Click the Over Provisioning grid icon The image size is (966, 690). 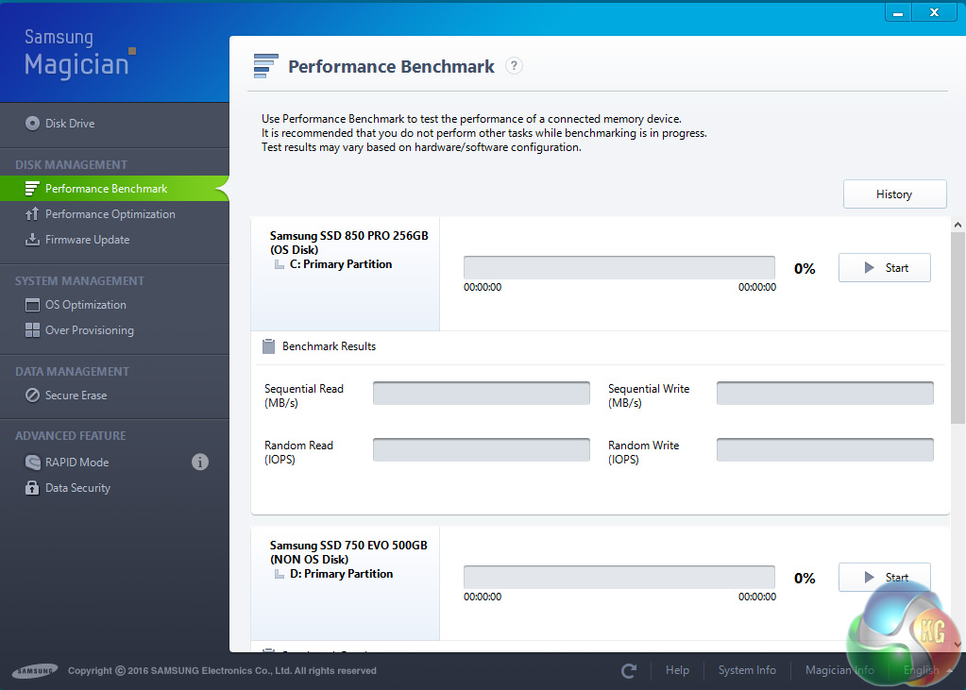[32, 330]
